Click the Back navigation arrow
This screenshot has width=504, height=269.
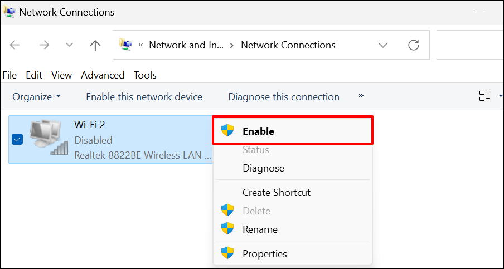(x=15, y=45)
